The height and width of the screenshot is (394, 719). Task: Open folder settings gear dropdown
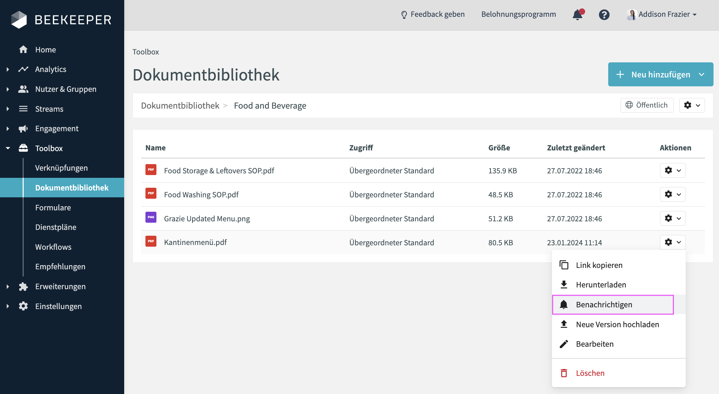pos(692,105)
